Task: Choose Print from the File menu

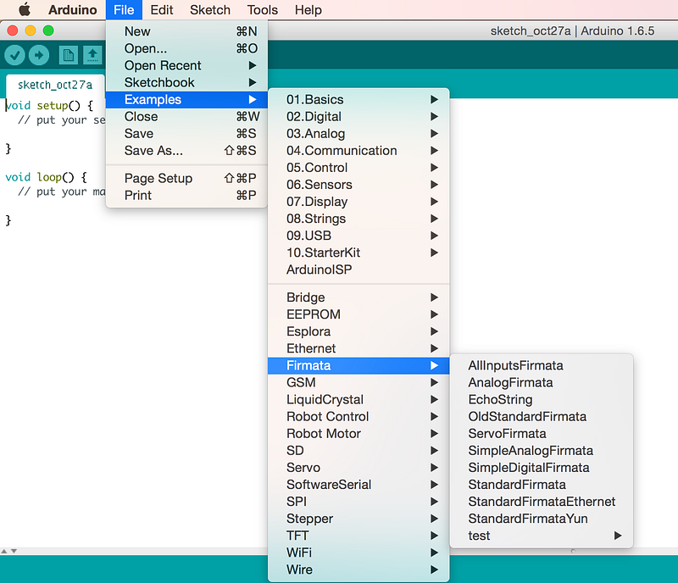Action: [x=186, y=196]
